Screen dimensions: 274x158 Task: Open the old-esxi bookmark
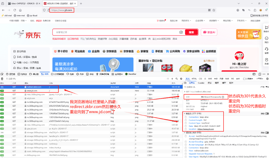coord(7,16)
